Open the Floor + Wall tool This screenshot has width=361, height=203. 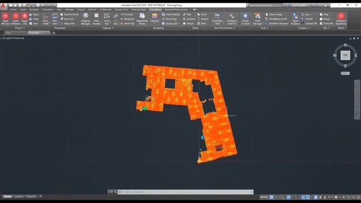click(x=46, y=19)
